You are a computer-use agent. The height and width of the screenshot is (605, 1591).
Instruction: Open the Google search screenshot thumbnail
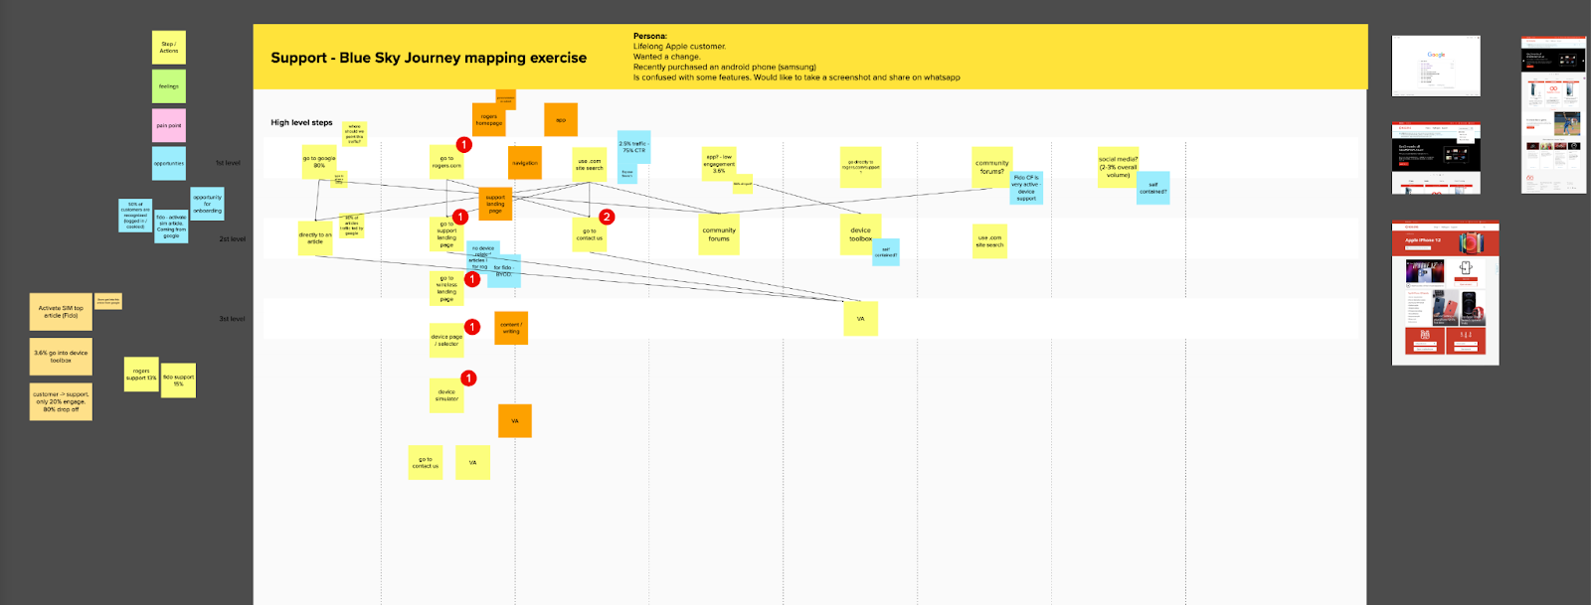click(1436, 66)
